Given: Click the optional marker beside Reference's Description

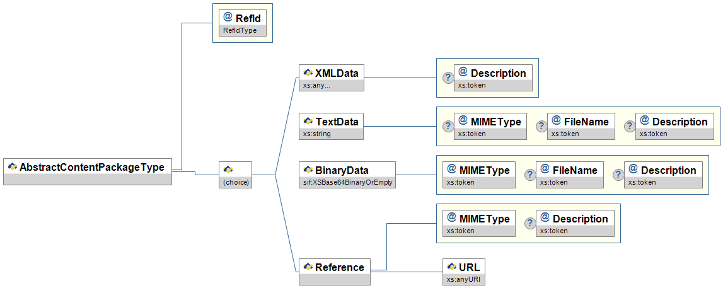Looking at the screenshot, I should pyautogui.click(x=529, y=223).
